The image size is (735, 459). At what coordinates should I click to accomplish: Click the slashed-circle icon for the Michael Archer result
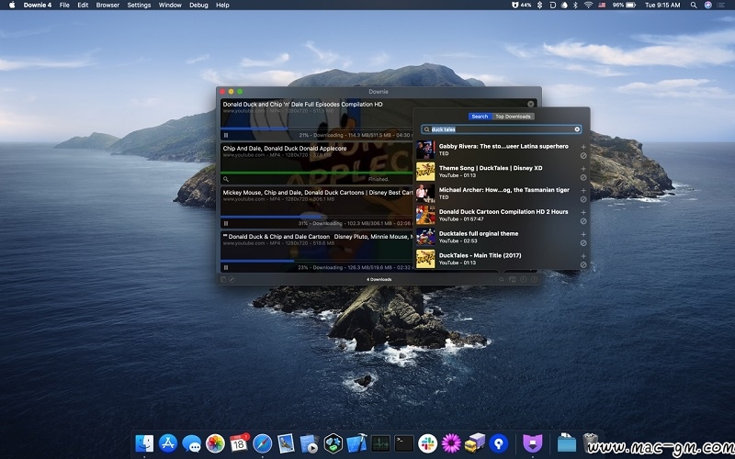click(x=583, y=199)
